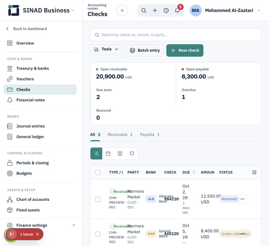Switch to calendar view icon
This screenshot has height=246, width=269.
click(x=108, y=154)
